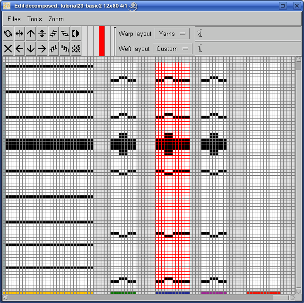
Task: Open the Files menu
Action: tap(14, 19)
